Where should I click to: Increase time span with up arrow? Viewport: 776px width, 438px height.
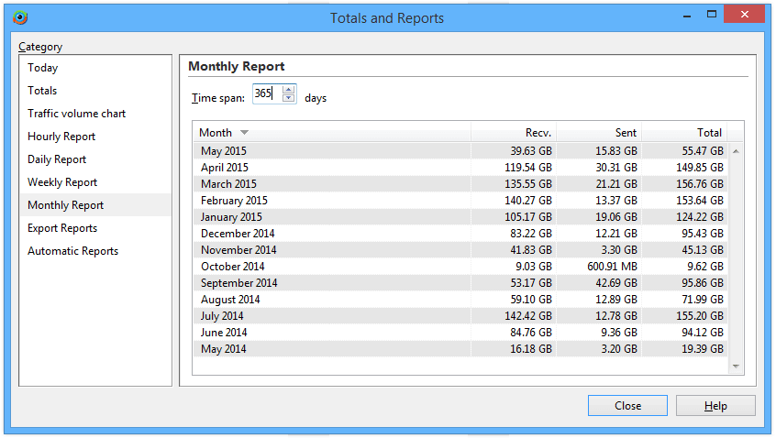(x=289, y=92)
